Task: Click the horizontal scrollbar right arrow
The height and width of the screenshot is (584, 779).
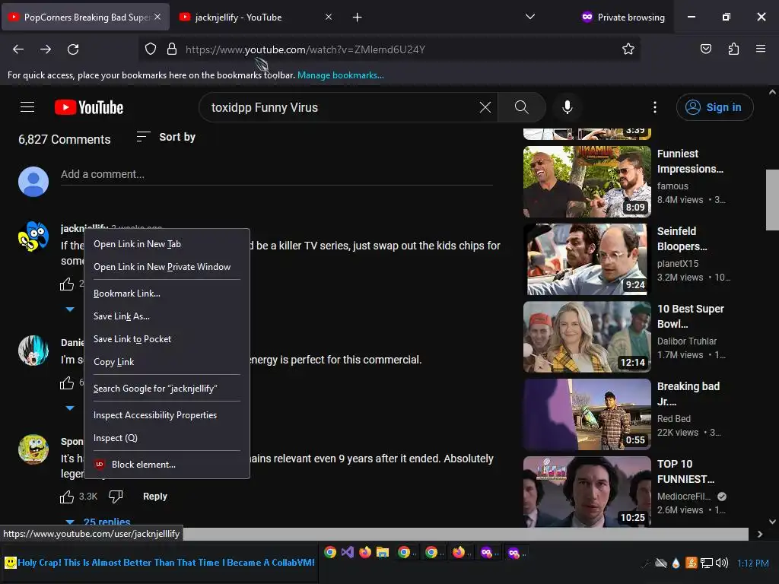Action: [760, 534]
